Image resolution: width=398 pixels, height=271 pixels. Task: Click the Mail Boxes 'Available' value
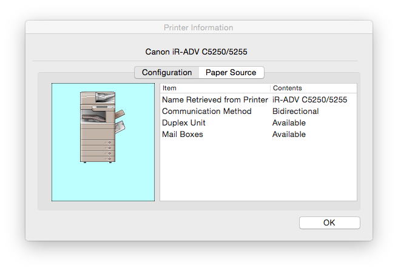click(289, 134)
